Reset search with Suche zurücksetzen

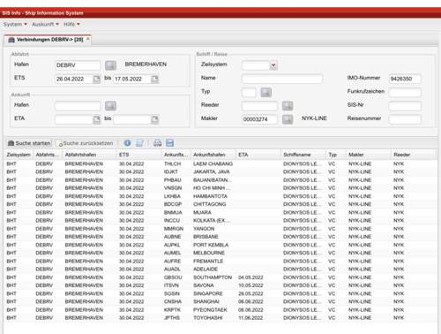(x=85, y=143)
